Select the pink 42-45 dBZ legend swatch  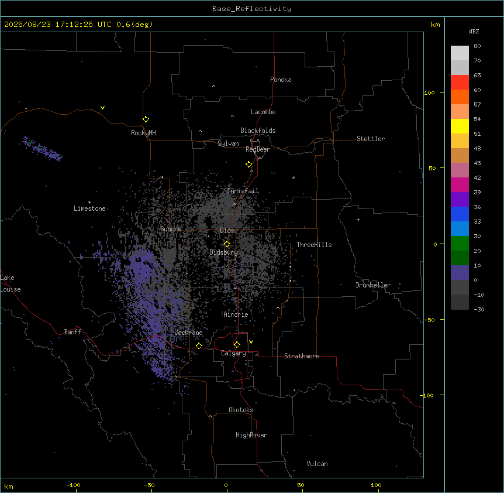460,170
